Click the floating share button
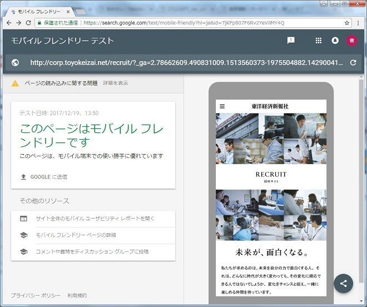This screenshot has width=367, height=307. click(x=343, y=283)
